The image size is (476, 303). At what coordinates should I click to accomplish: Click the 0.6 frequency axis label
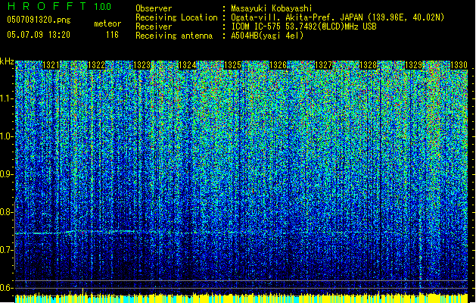7,288
